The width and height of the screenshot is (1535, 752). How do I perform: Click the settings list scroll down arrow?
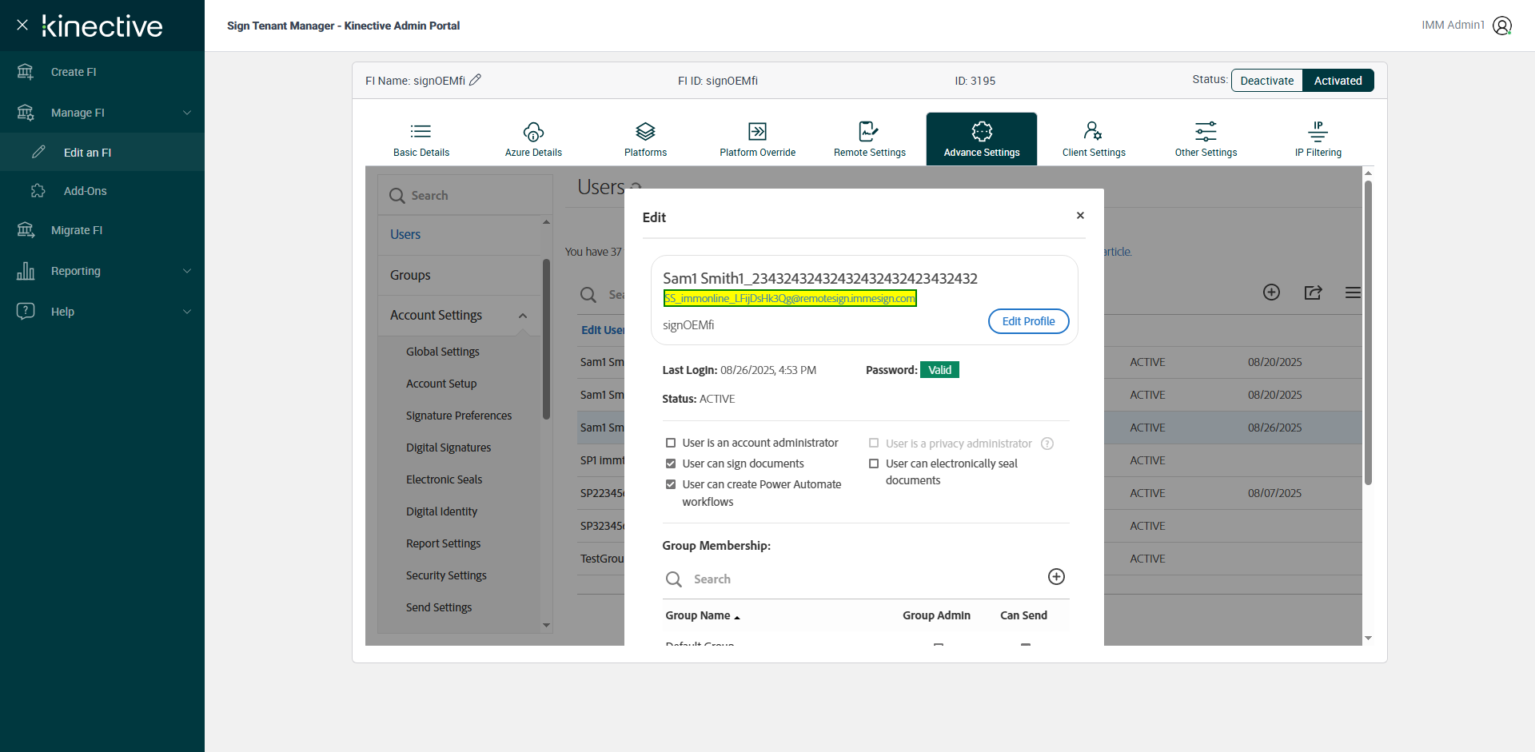tap(547, 626)
